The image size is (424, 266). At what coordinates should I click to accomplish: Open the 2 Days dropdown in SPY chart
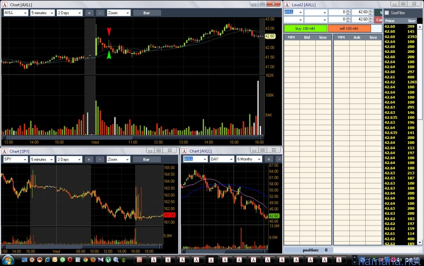click(79, 159)
